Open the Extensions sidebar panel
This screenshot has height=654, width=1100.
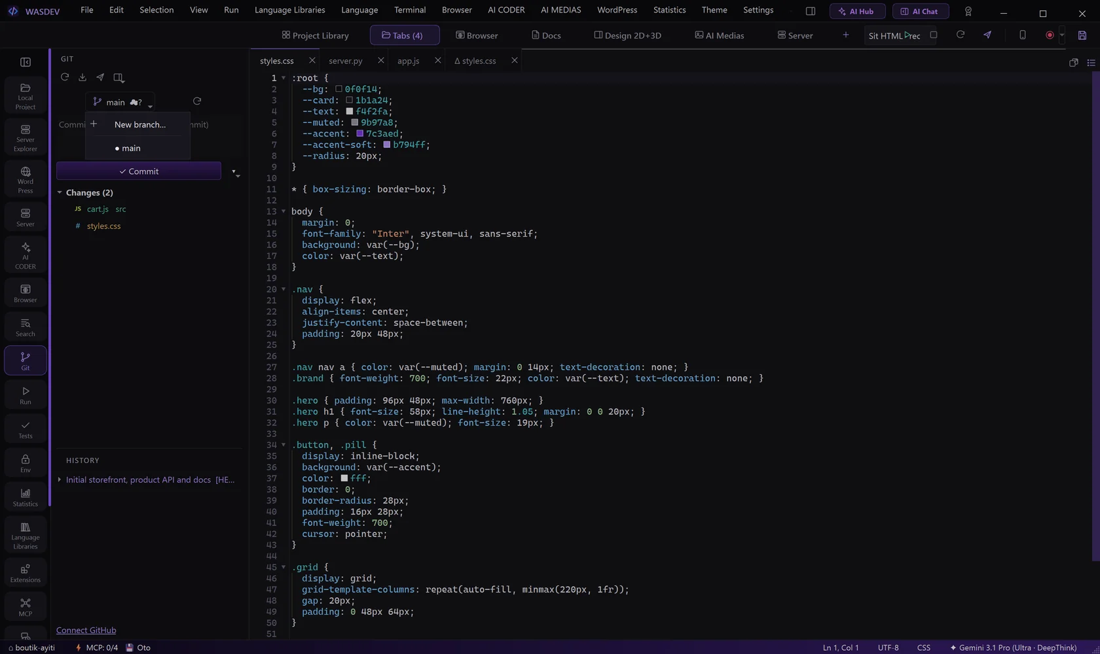(x=26, y=573)
